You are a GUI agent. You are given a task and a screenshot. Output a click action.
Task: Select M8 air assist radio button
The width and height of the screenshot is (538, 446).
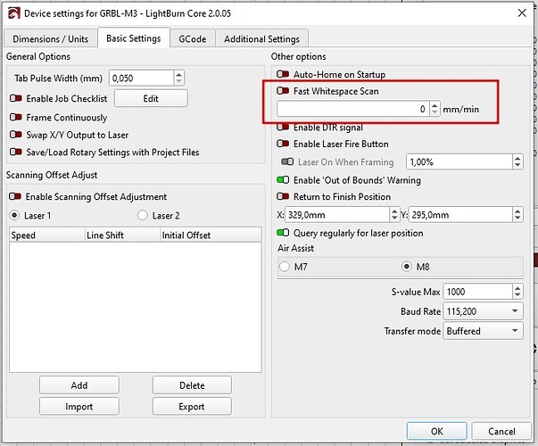click(x=407, y=267)
